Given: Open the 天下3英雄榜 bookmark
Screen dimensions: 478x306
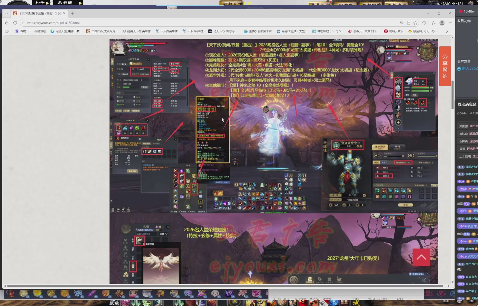Looking at the screenshot, I should pos(193,31).
